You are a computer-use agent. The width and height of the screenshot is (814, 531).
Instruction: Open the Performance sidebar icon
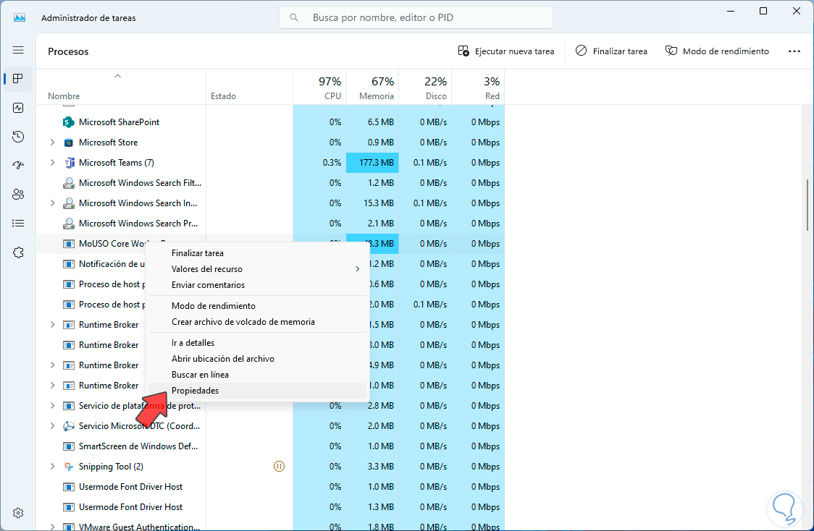pos(18,108)
